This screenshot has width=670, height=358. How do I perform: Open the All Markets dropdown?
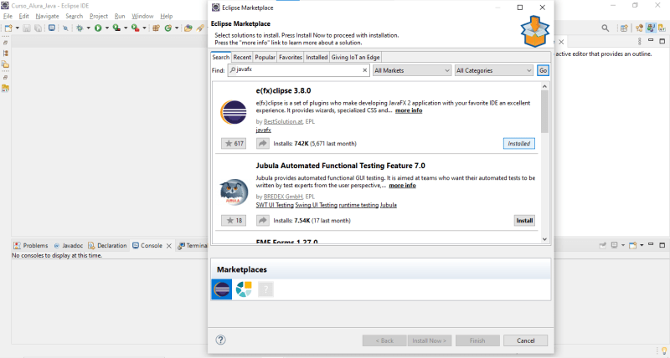pyautogui.click(x=412, y=70)
